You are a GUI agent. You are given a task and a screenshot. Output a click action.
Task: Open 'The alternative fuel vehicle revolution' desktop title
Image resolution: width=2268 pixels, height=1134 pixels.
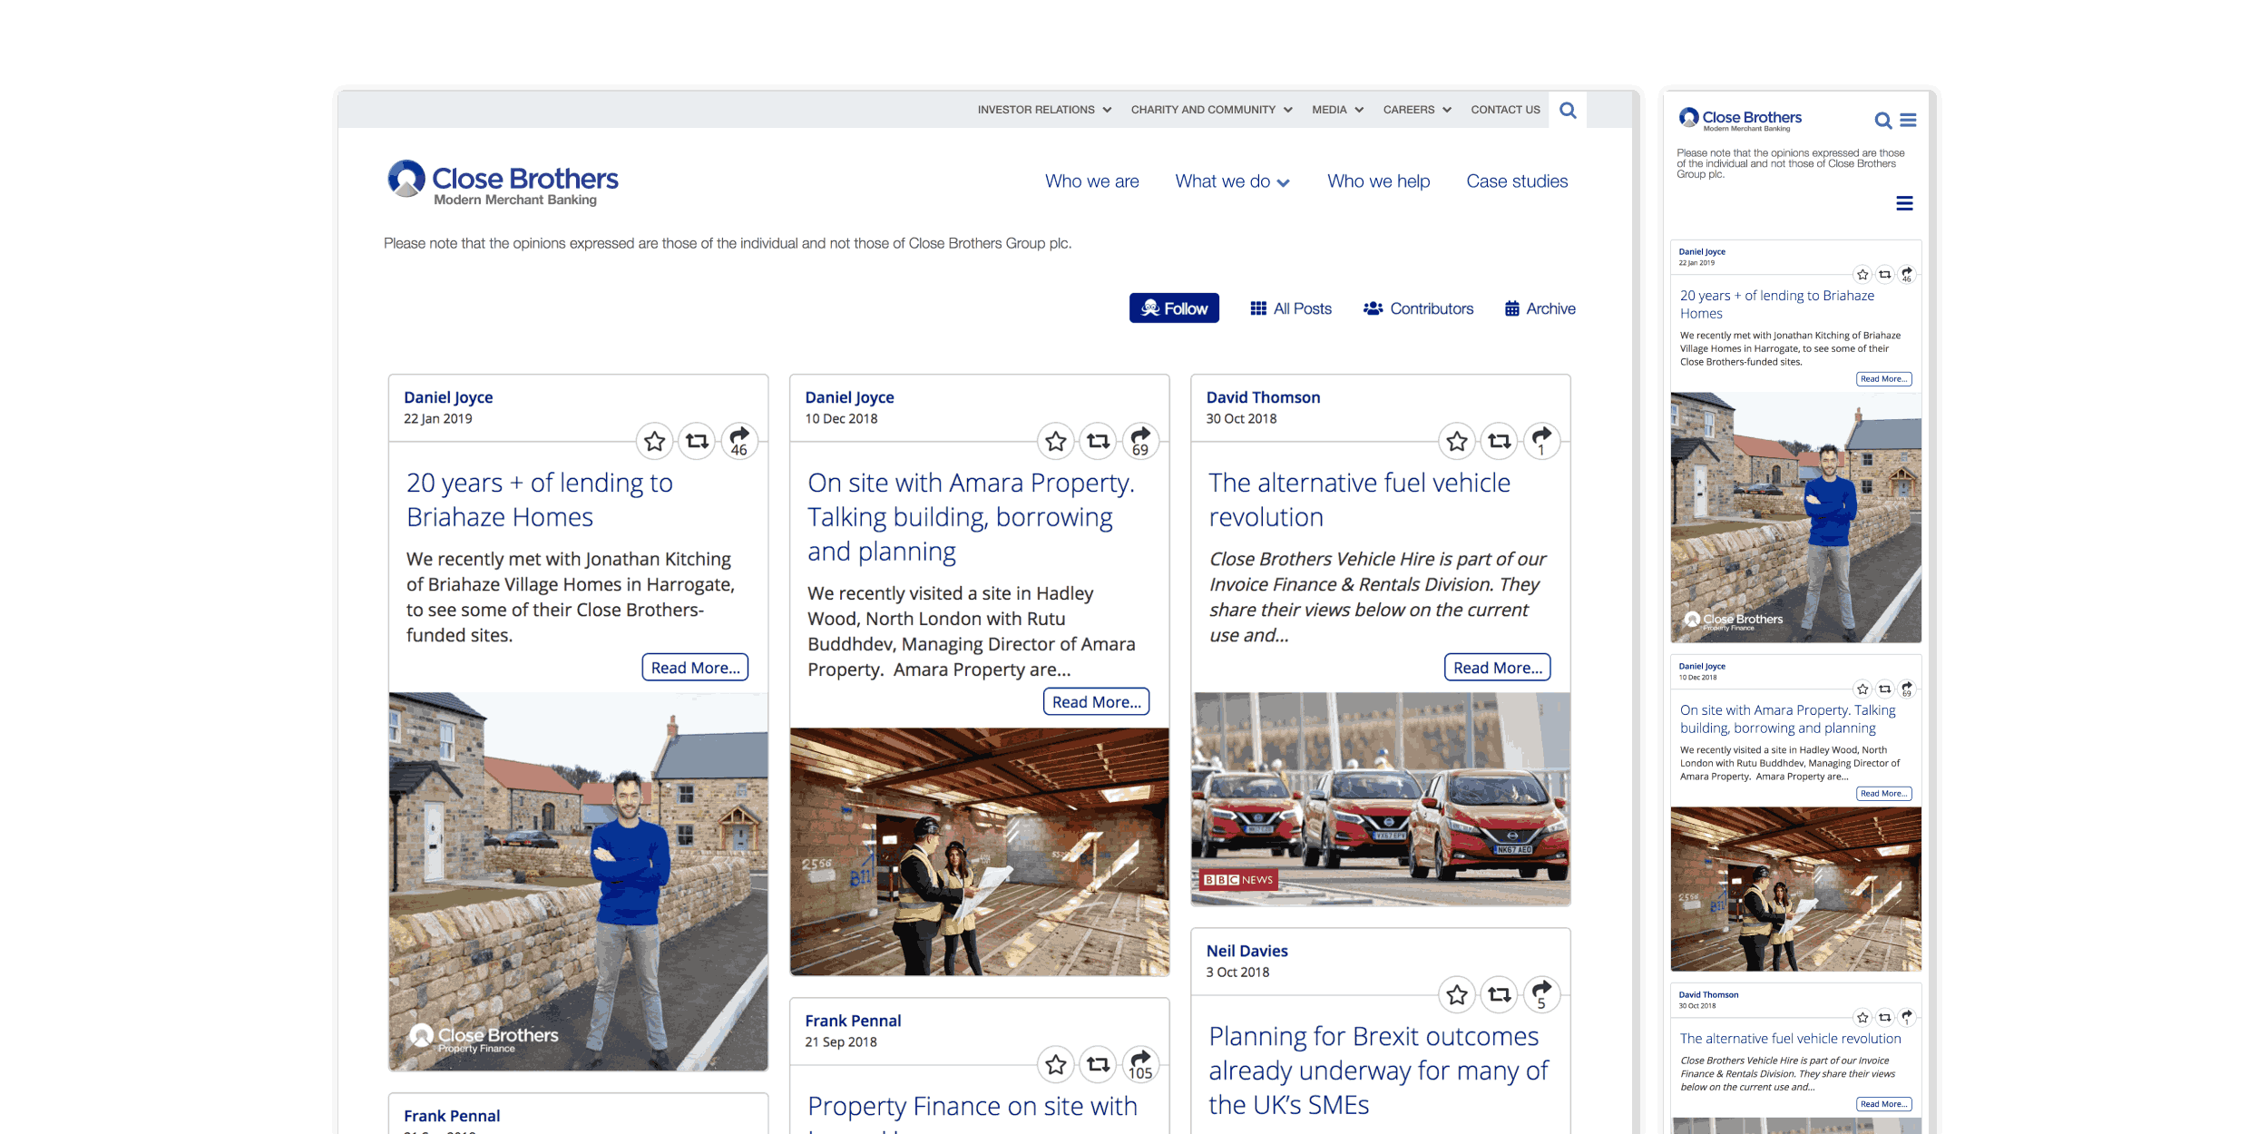pos(1359,500)
